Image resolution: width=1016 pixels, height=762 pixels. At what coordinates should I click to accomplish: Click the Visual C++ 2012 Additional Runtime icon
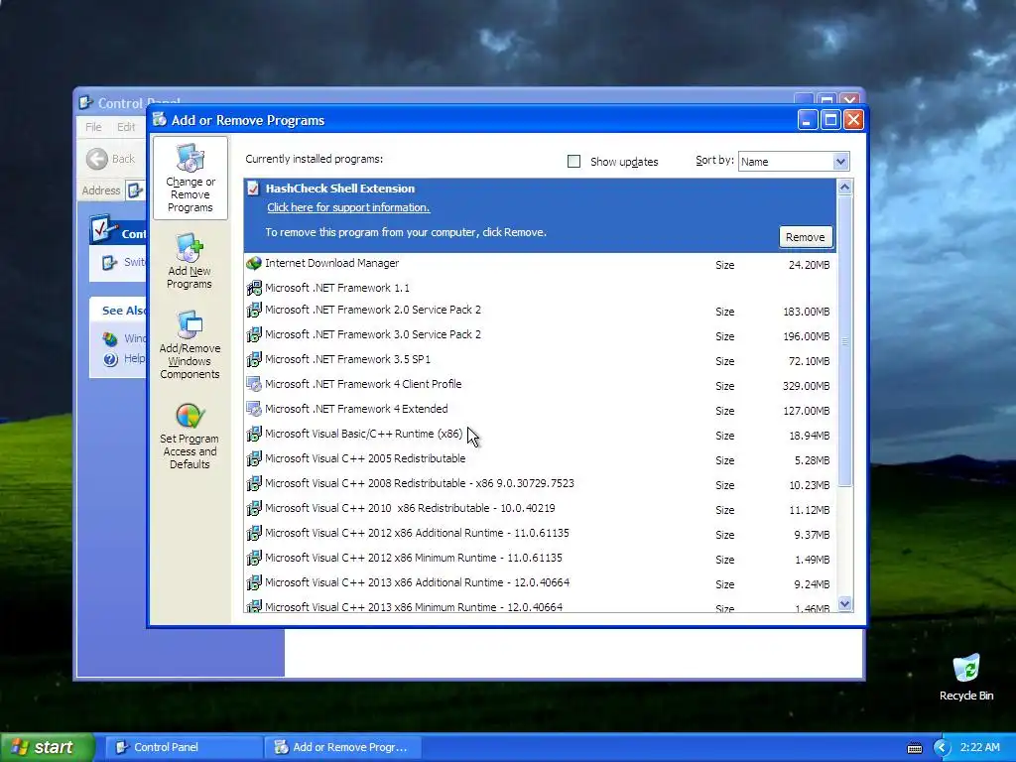point(253,533)
